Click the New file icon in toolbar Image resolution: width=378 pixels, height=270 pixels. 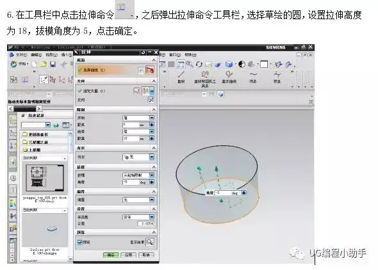[x=35, y=64]
